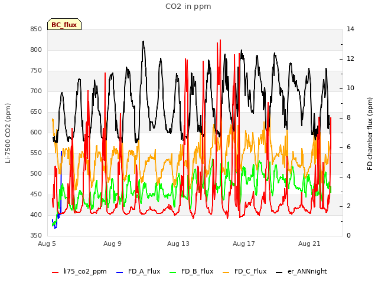Toggle the FD_A_Flux legend entry
Screen dimensions: 378x283
[138, 271]
